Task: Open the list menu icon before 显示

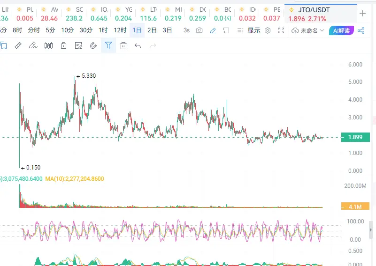Action: [240, 30]
